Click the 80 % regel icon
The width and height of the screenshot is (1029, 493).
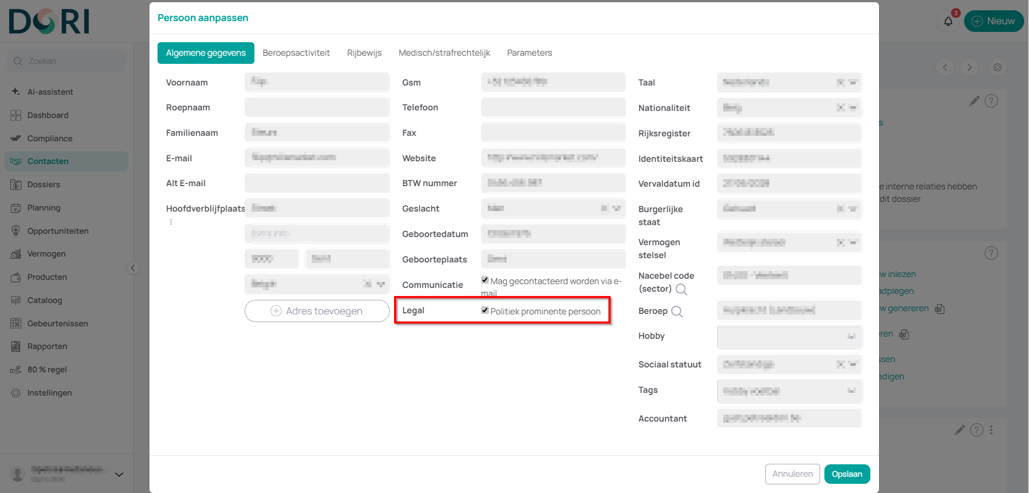pyautogui.click(x=16, y=370)
